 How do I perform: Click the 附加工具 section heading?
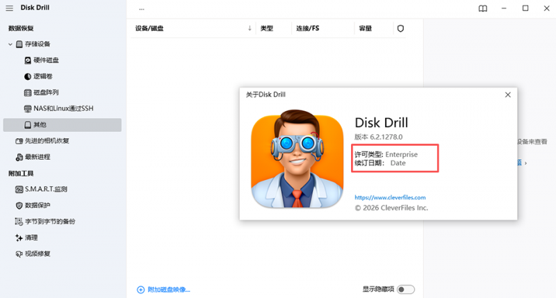coord(21,173)
